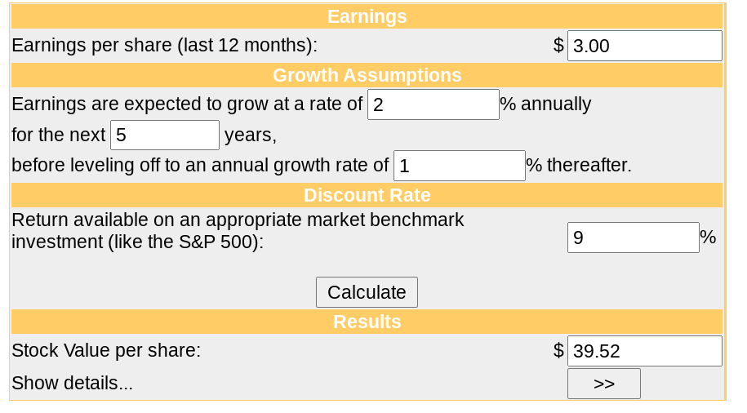Focus the 'for the next' years field
The image size is (747, 413).
(x=165, y=135)
